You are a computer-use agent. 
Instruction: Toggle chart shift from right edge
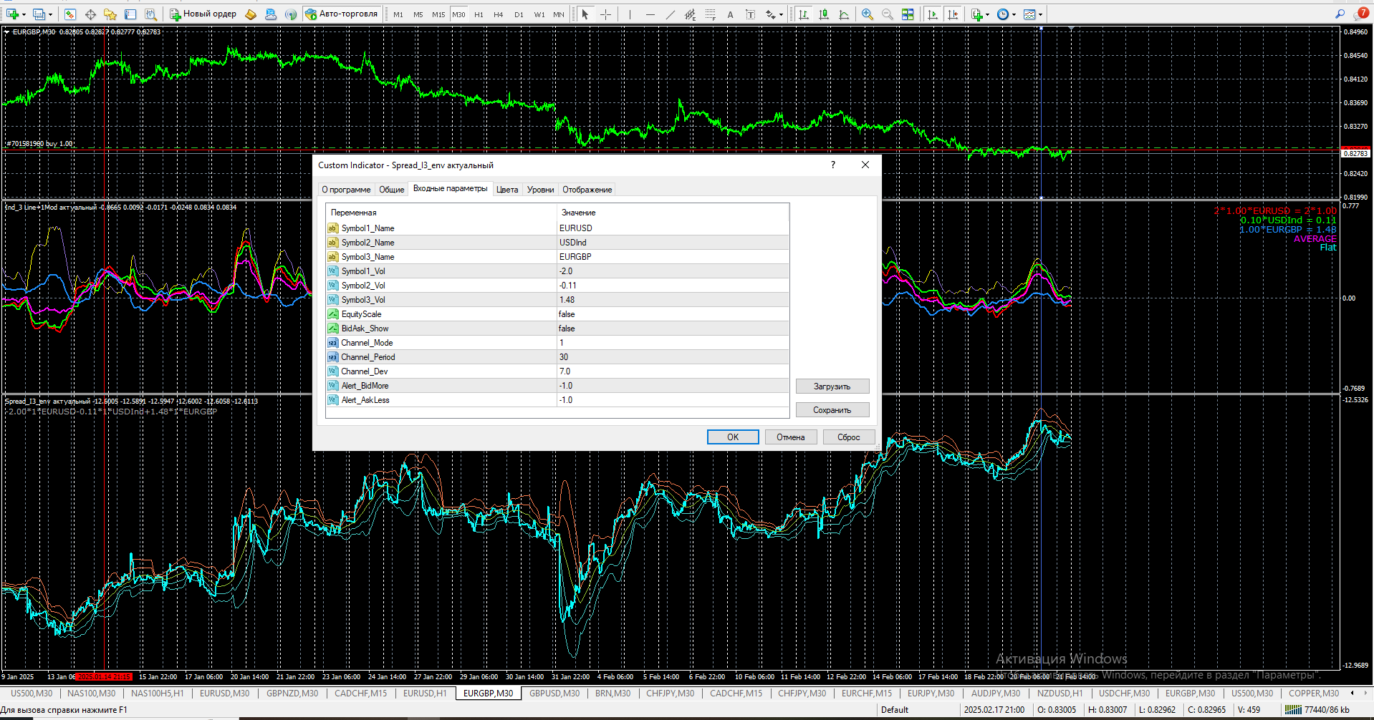click(x=953, y=14)
